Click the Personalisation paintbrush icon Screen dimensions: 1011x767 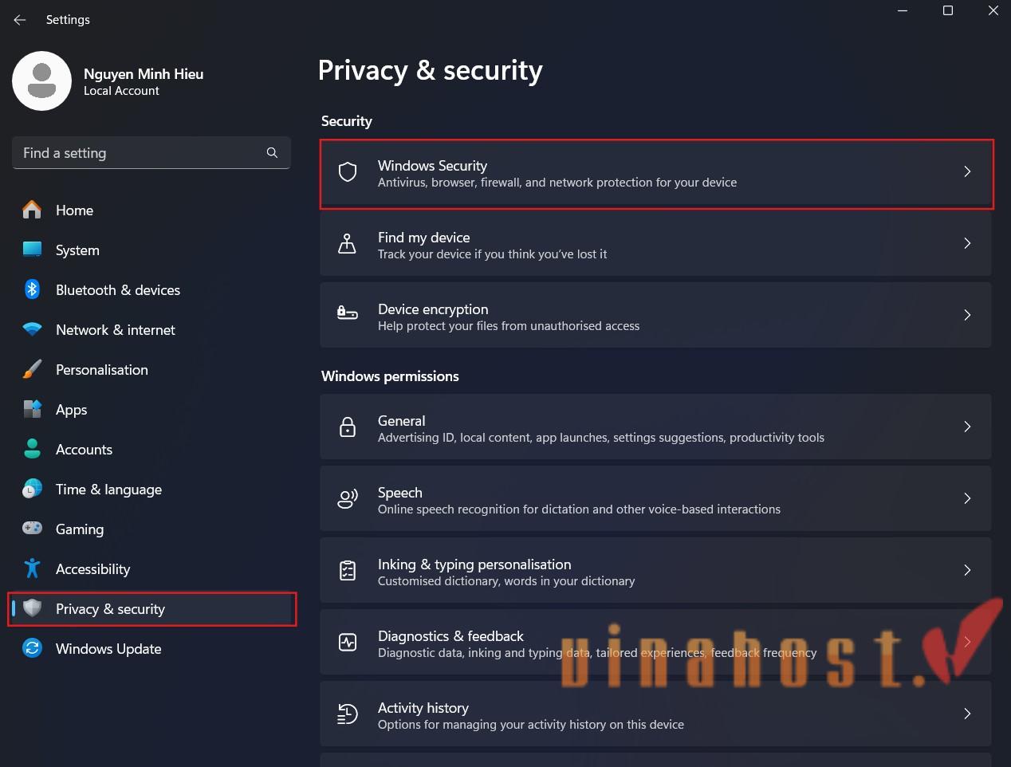coord(32,369)
